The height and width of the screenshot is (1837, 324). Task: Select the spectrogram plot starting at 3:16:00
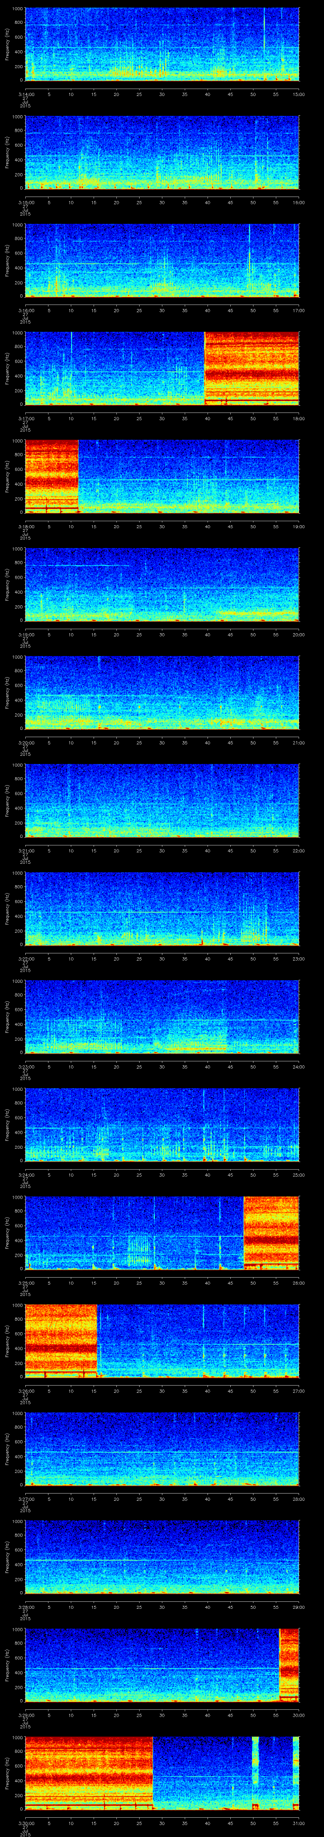[x=162, y=260]
